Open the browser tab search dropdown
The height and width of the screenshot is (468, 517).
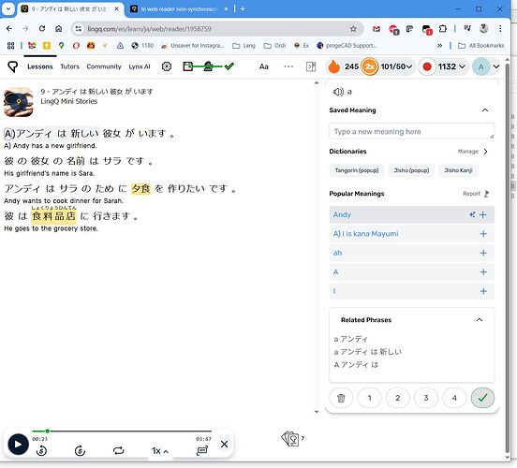click(8, 9)
